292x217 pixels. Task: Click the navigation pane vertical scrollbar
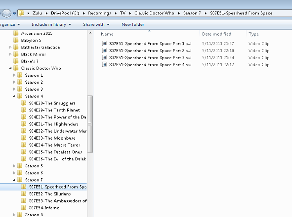point(90,124)
